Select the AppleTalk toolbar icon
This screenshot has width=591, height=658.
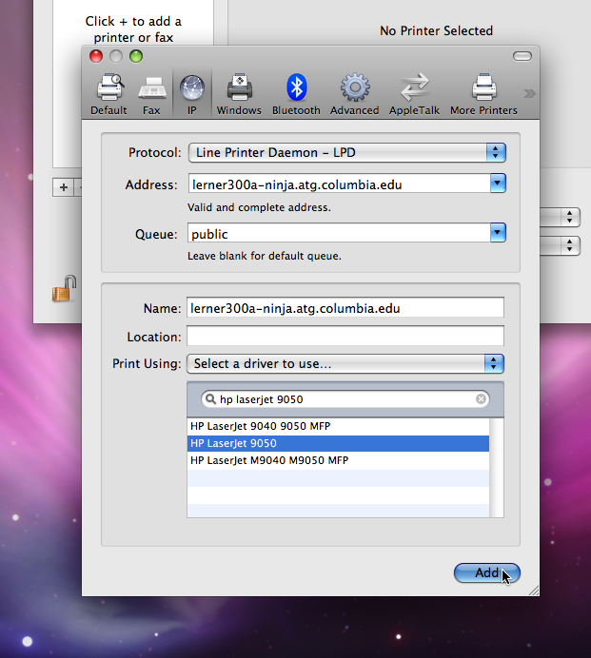coord(414,94)
